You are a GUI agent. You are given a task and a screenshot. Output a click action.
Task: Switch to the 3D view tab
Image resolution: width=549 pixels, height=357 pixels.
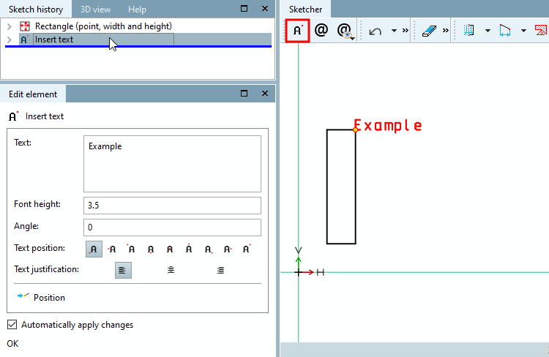(96, 10)
